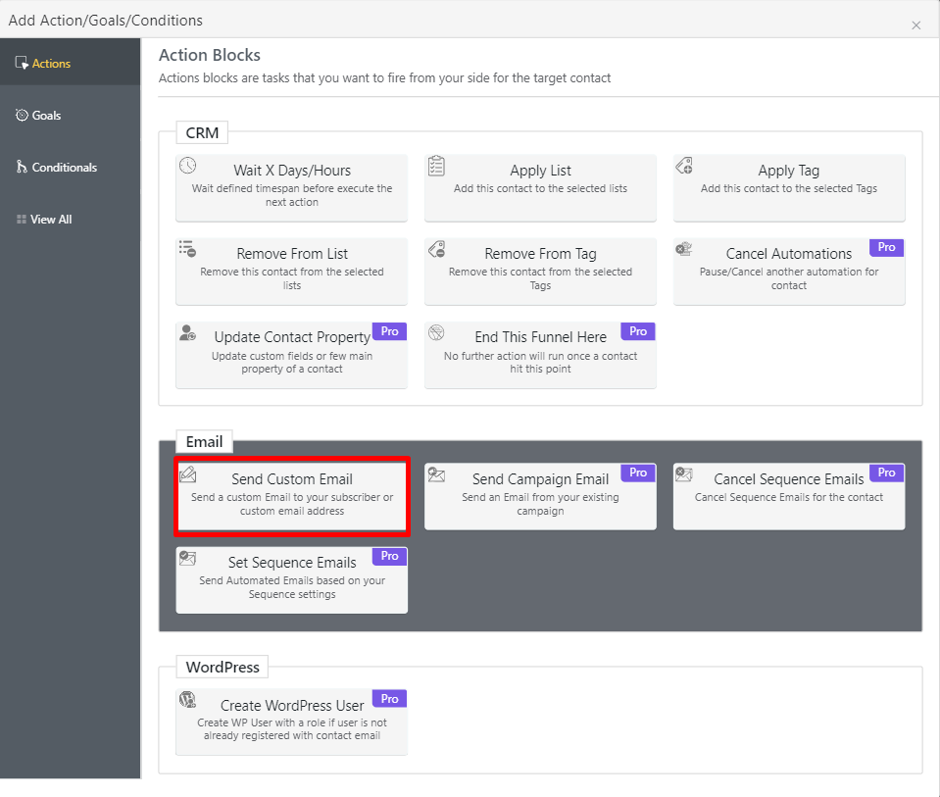This screenshot has width=940, height=797.
Task: Select the Set Sequence Emails block
Action: coord(291,580)
